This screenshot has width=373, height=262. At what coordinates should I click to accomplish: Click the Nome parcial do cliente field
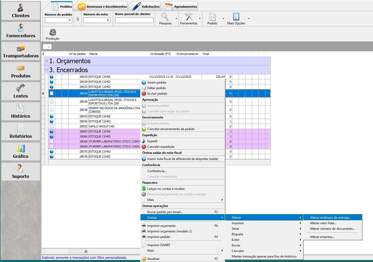tap(134, 20)
